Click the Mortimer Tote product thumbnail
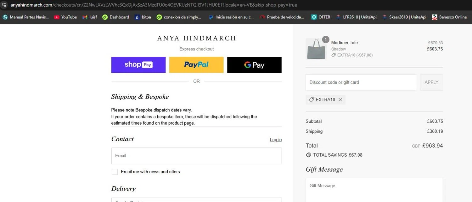Screen dimensions: 472x202 (316, 49)
